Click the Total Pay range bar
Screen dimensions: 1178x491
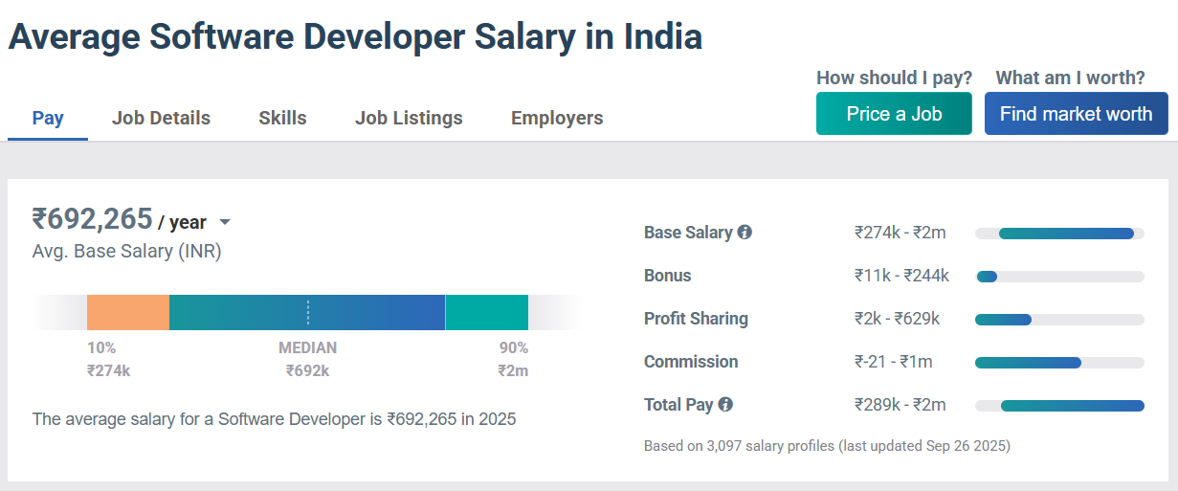1072,406
